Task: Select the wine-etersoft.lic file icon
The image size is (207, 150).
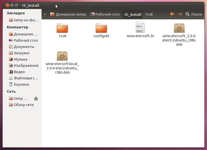Action: click(140, 27)
